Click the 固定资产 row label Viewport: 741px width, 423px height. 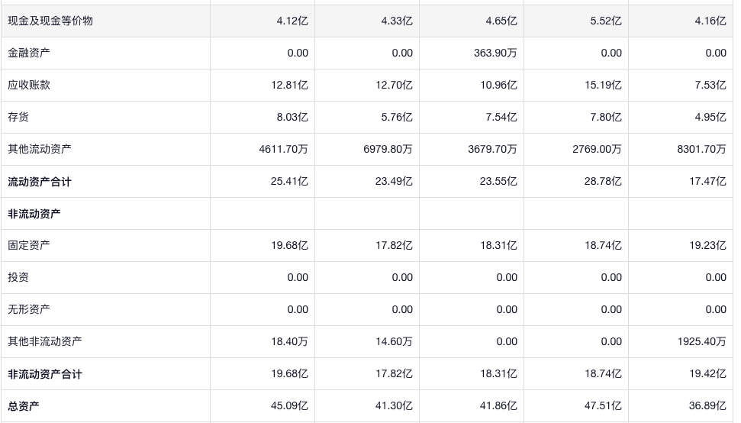[x=30, y=246]
